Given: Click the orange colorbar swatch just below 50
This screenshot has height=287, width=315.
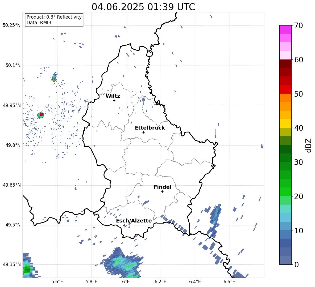Looking at the screenshot, I should (285, 98).
